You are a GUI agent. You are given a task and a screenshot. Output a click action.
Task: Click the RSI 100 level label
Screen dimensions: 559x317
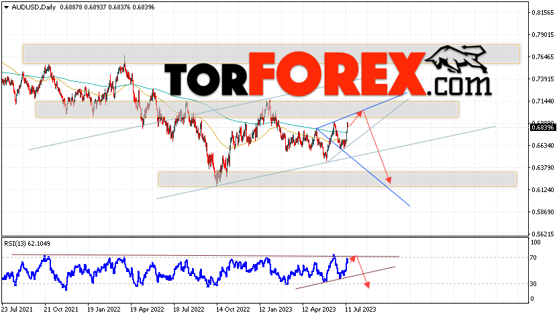tap(536, 242)
